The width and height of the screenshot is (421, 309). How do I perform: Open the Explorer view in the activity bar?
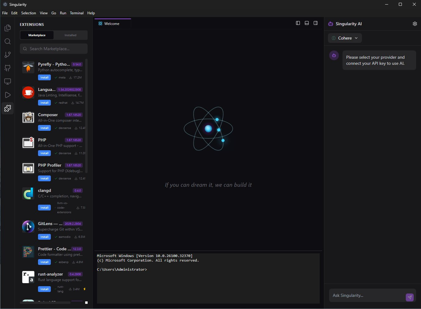(7, 27)
